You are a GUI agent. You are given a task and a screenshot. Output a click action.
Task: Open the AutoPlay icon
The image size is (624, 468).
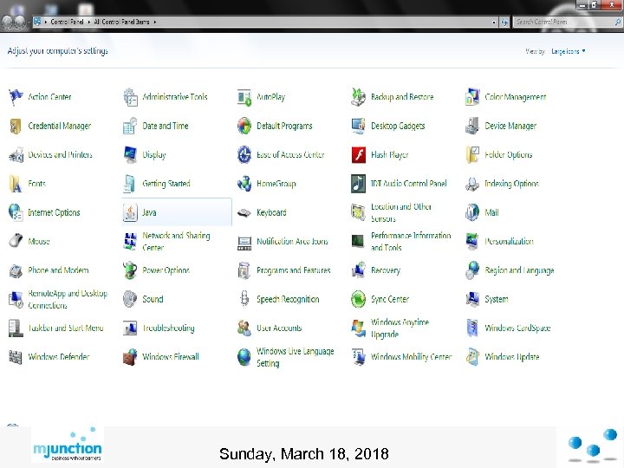point(244,97)
